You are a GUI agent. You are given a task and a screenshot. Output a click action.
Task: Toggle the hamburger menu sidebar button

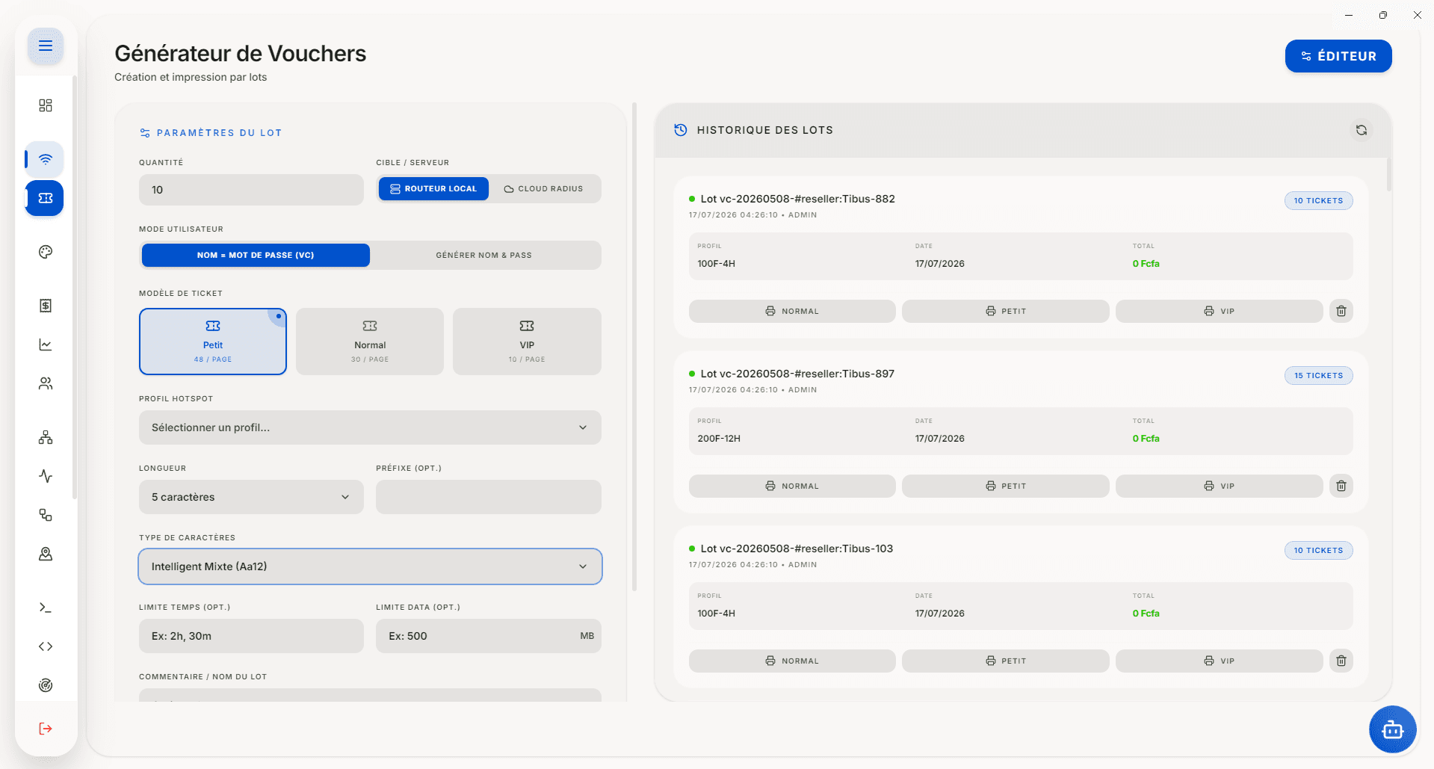46,46
